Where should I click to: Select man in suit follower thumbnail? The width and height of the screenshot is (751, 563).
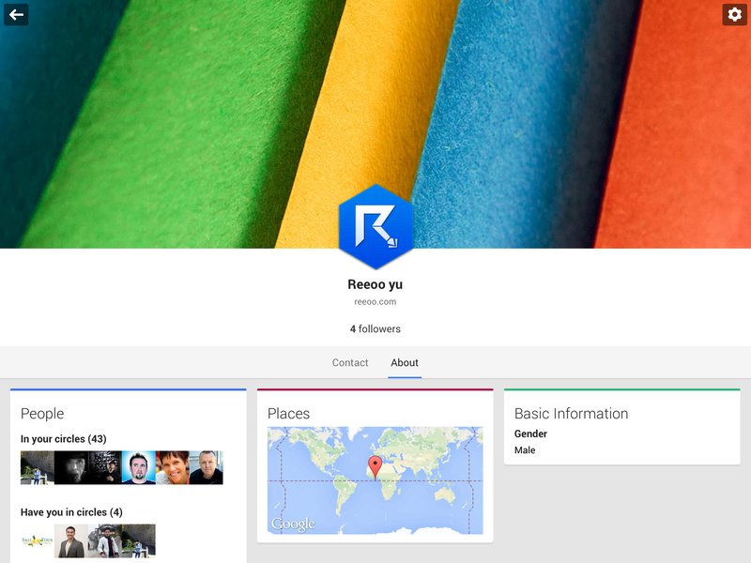71,541
